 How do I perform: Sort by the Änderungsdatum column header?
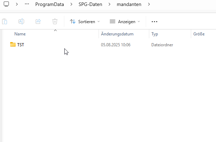[x=117, y=34]
